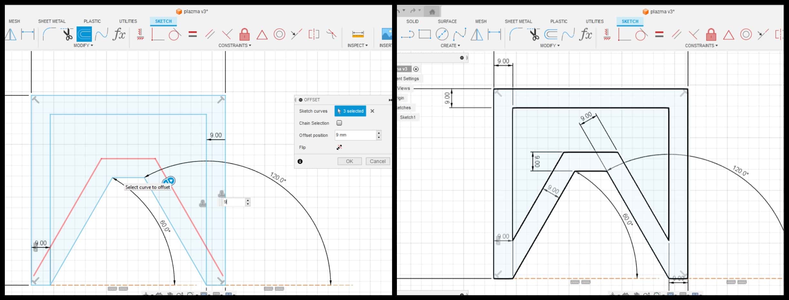Open the INSPECT dropdown in left screenshot

358,45
